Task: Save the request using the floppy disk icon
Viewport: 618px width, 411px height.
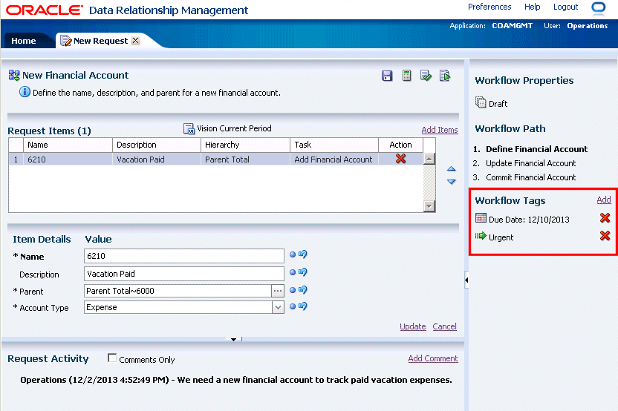Action: point(387,76)
